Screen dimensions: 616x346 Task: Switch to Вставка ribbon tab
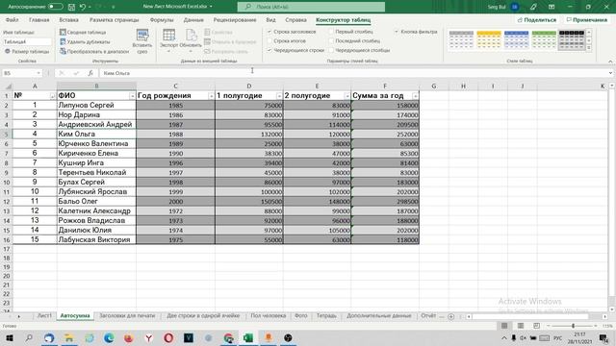point(68,20)
